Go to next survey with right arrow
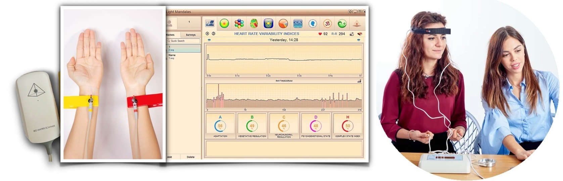 [359, 40]
